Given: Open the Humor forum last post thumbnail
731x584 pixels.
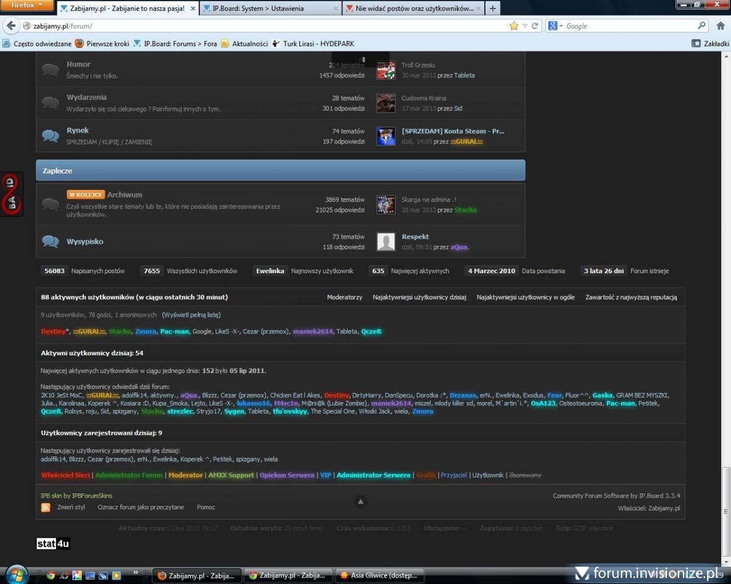Looking at the screenshot, I should (386, 71).
